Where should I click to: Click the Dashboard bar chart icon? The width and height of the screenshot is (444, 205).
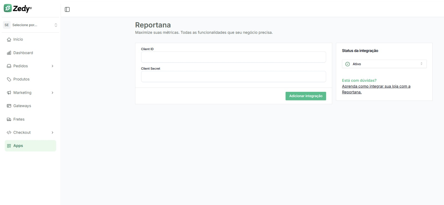(9, 53)
